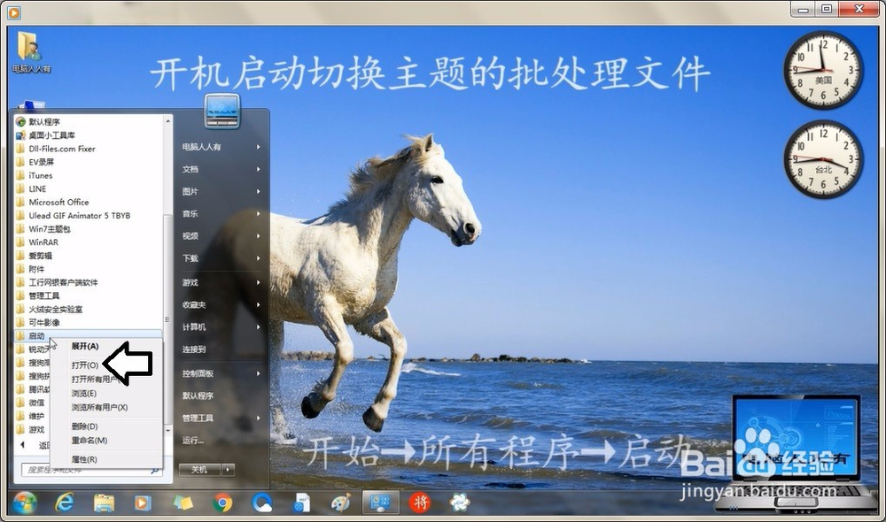886x522 pixels.
Task: Click the pinwheel taskbar icon
Action: (459, 503)
